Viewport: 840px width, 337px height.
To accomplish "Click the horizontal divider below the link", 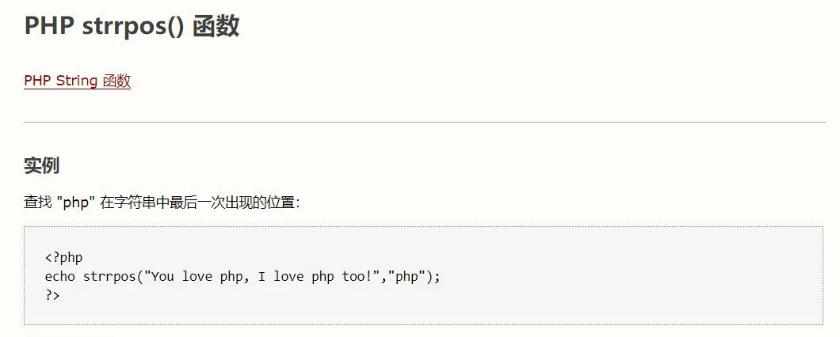I will pos(424,122).
